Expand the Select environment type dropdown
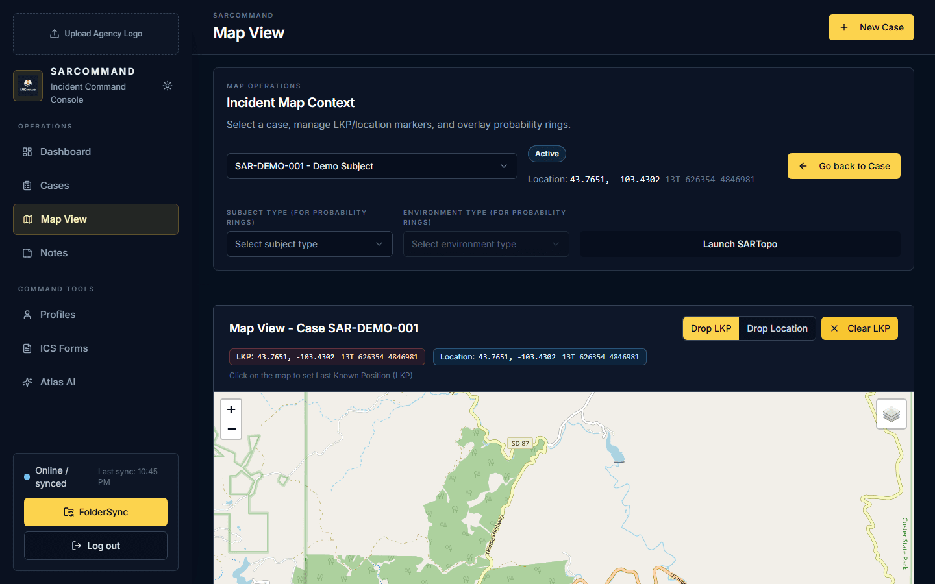This screenshot has height=584, width=935. coord(486,244)
